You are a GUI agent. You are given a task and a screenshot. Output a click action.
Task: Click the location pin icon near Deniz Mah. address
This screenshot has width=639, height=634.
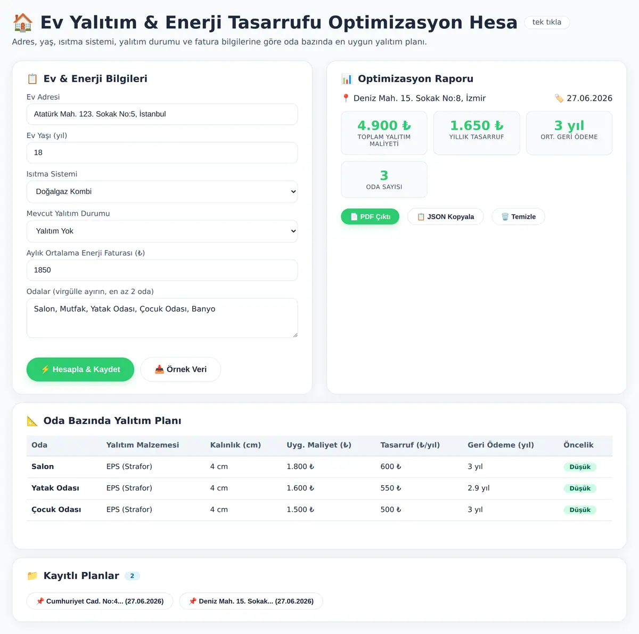tap(346, 98)
